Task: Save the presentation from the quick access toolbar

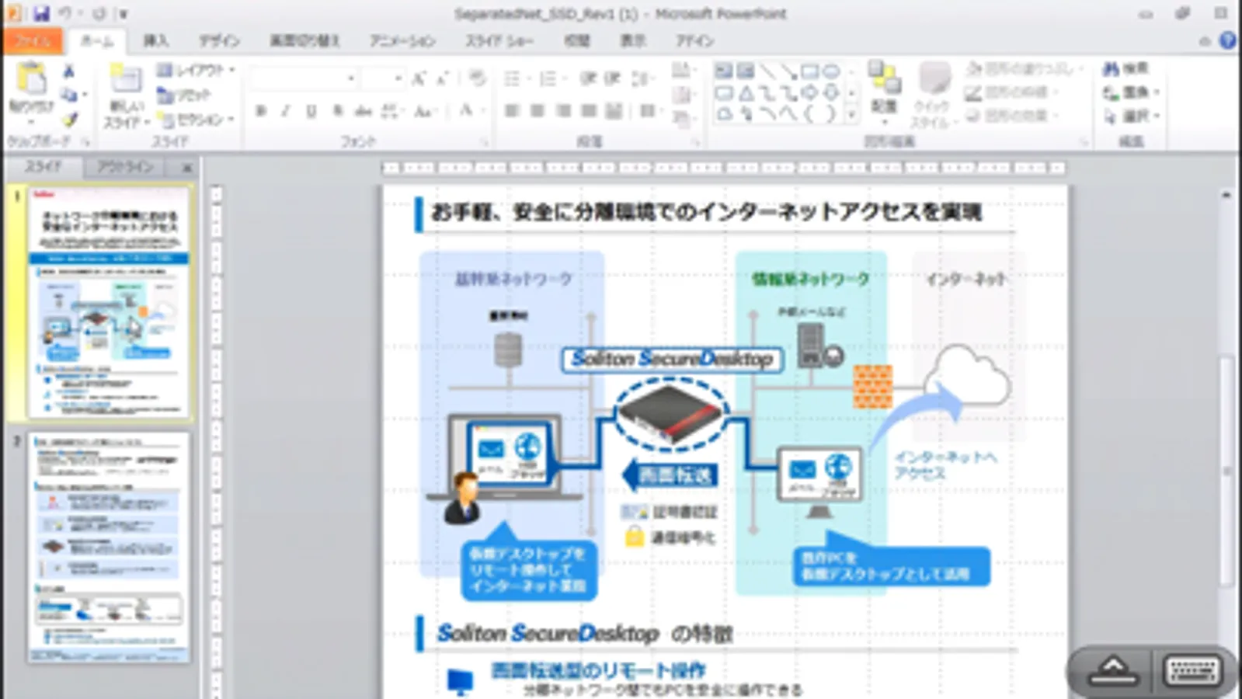Action: pyautogui.click(x=41, y=13)
